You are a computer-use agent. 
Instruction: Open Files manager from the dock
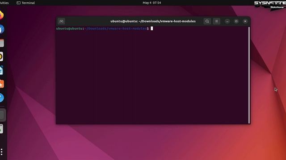[x=1, y=43]
